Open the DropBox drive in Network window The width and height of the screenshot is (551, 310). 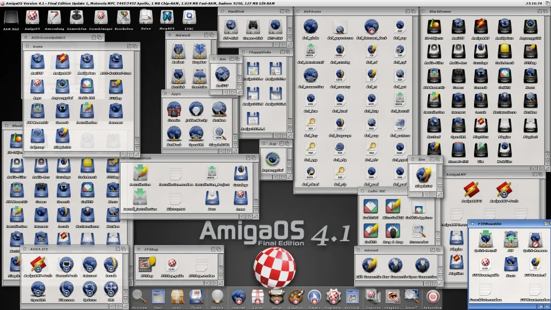199,52
